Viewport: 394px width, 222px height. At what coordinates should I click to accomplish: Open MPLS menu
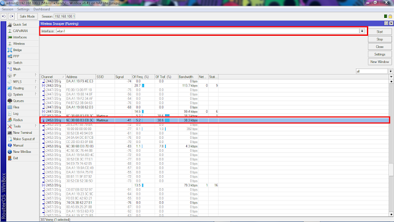17,82
